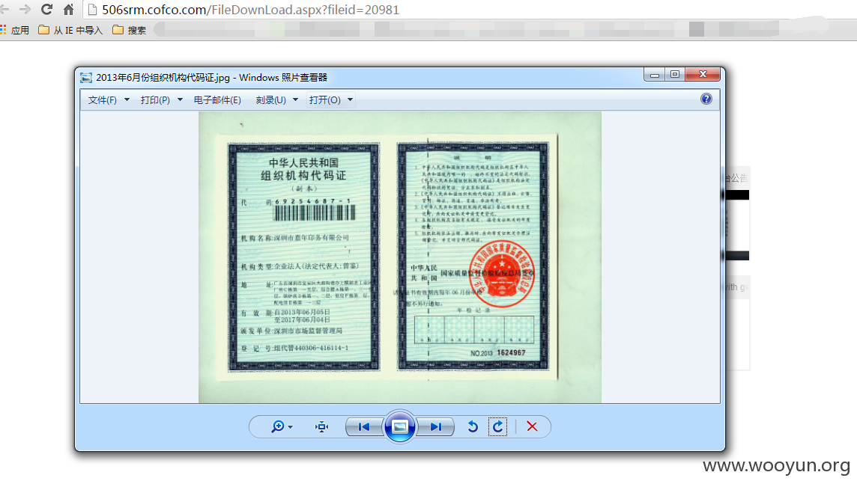
Task: Start the slide show
Action: 399,426
